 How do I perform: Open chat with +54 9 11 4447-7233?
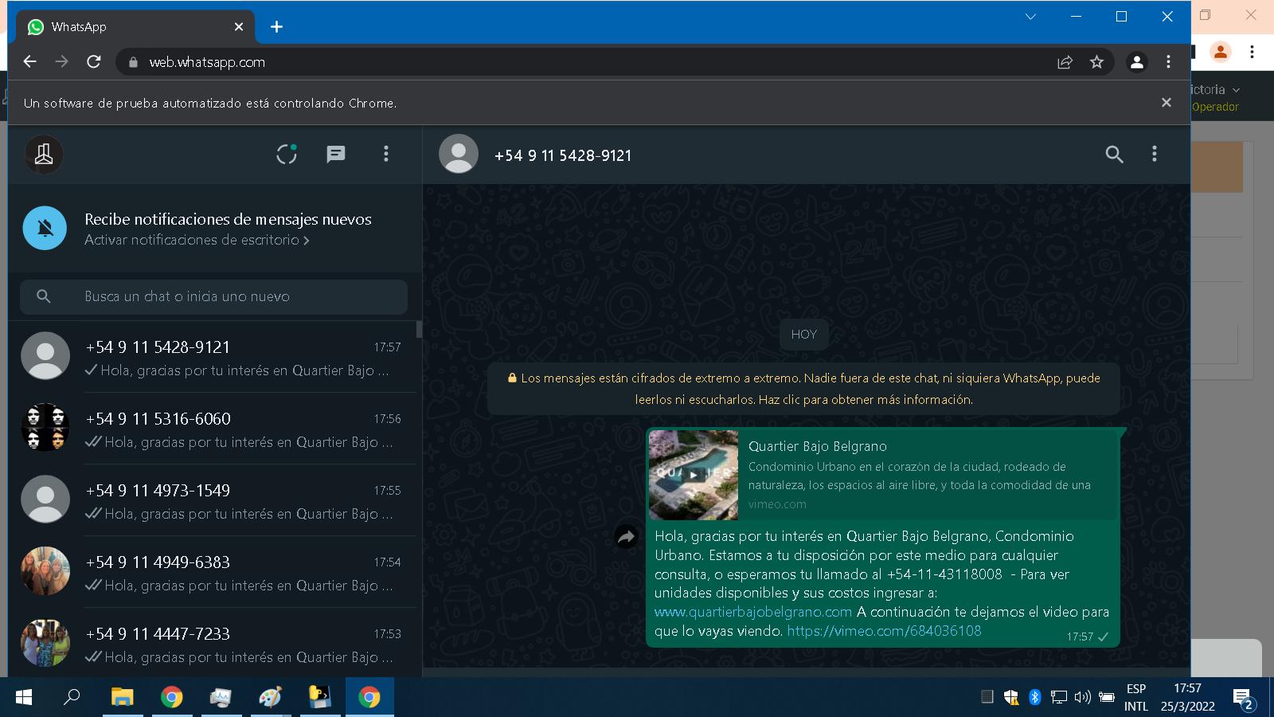tap(212, 642)
